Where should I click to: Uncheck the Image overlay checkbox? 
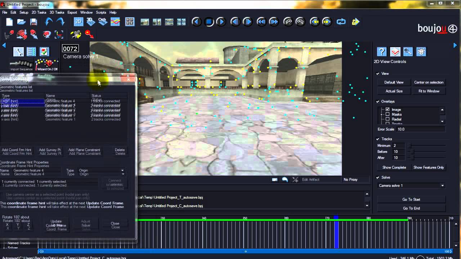point(388,109)
